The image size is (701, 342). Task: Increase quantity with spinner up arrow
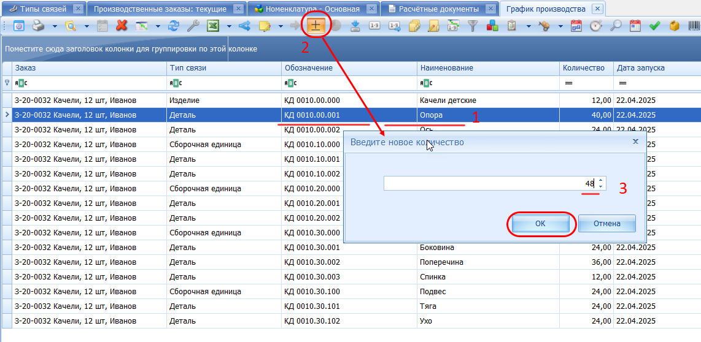pyautogui.click(x=601, y=180)
